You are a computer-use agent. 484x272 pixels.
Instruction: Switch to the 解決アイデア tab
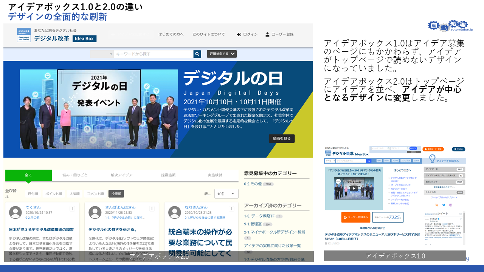(x=122, y=175)
